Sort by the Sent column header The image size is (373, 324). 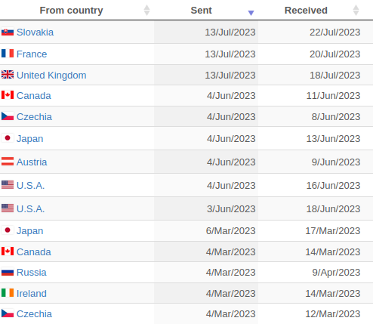pos(201,11)
